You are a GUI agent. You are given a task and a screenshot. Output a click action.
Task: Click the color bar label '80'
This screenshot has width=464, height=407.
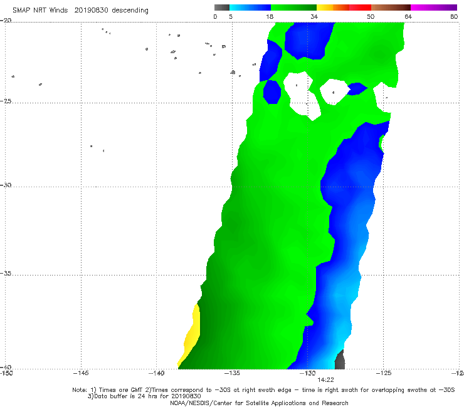pyautogui.click(x=454, y=16)
